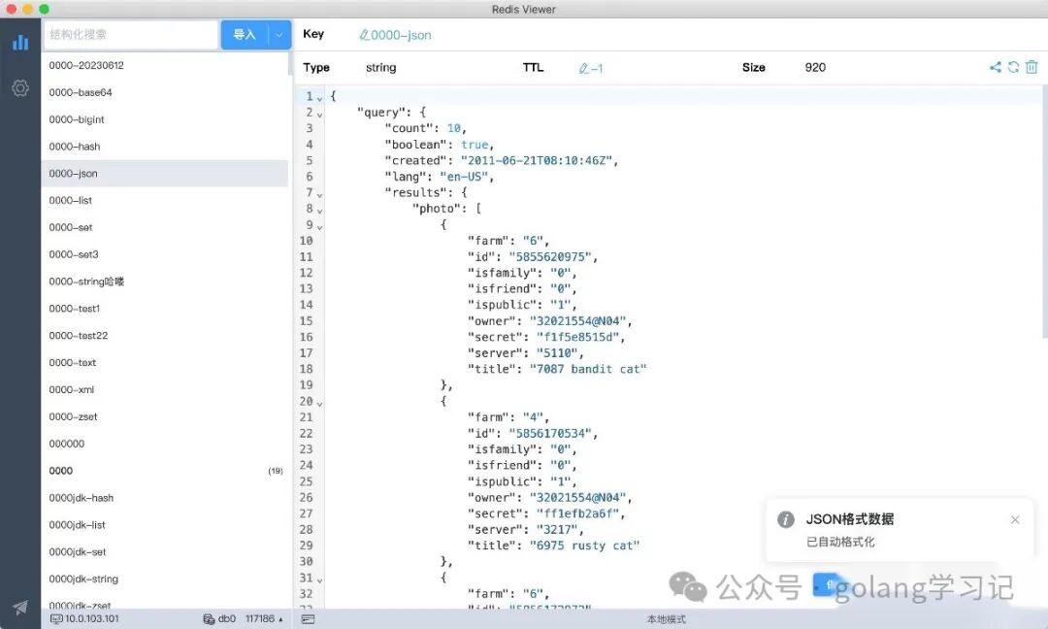The width and height of the screenshot is (1048, 629).
Task: Open the console icon in status bar
Action: click(x=308, y=619)
